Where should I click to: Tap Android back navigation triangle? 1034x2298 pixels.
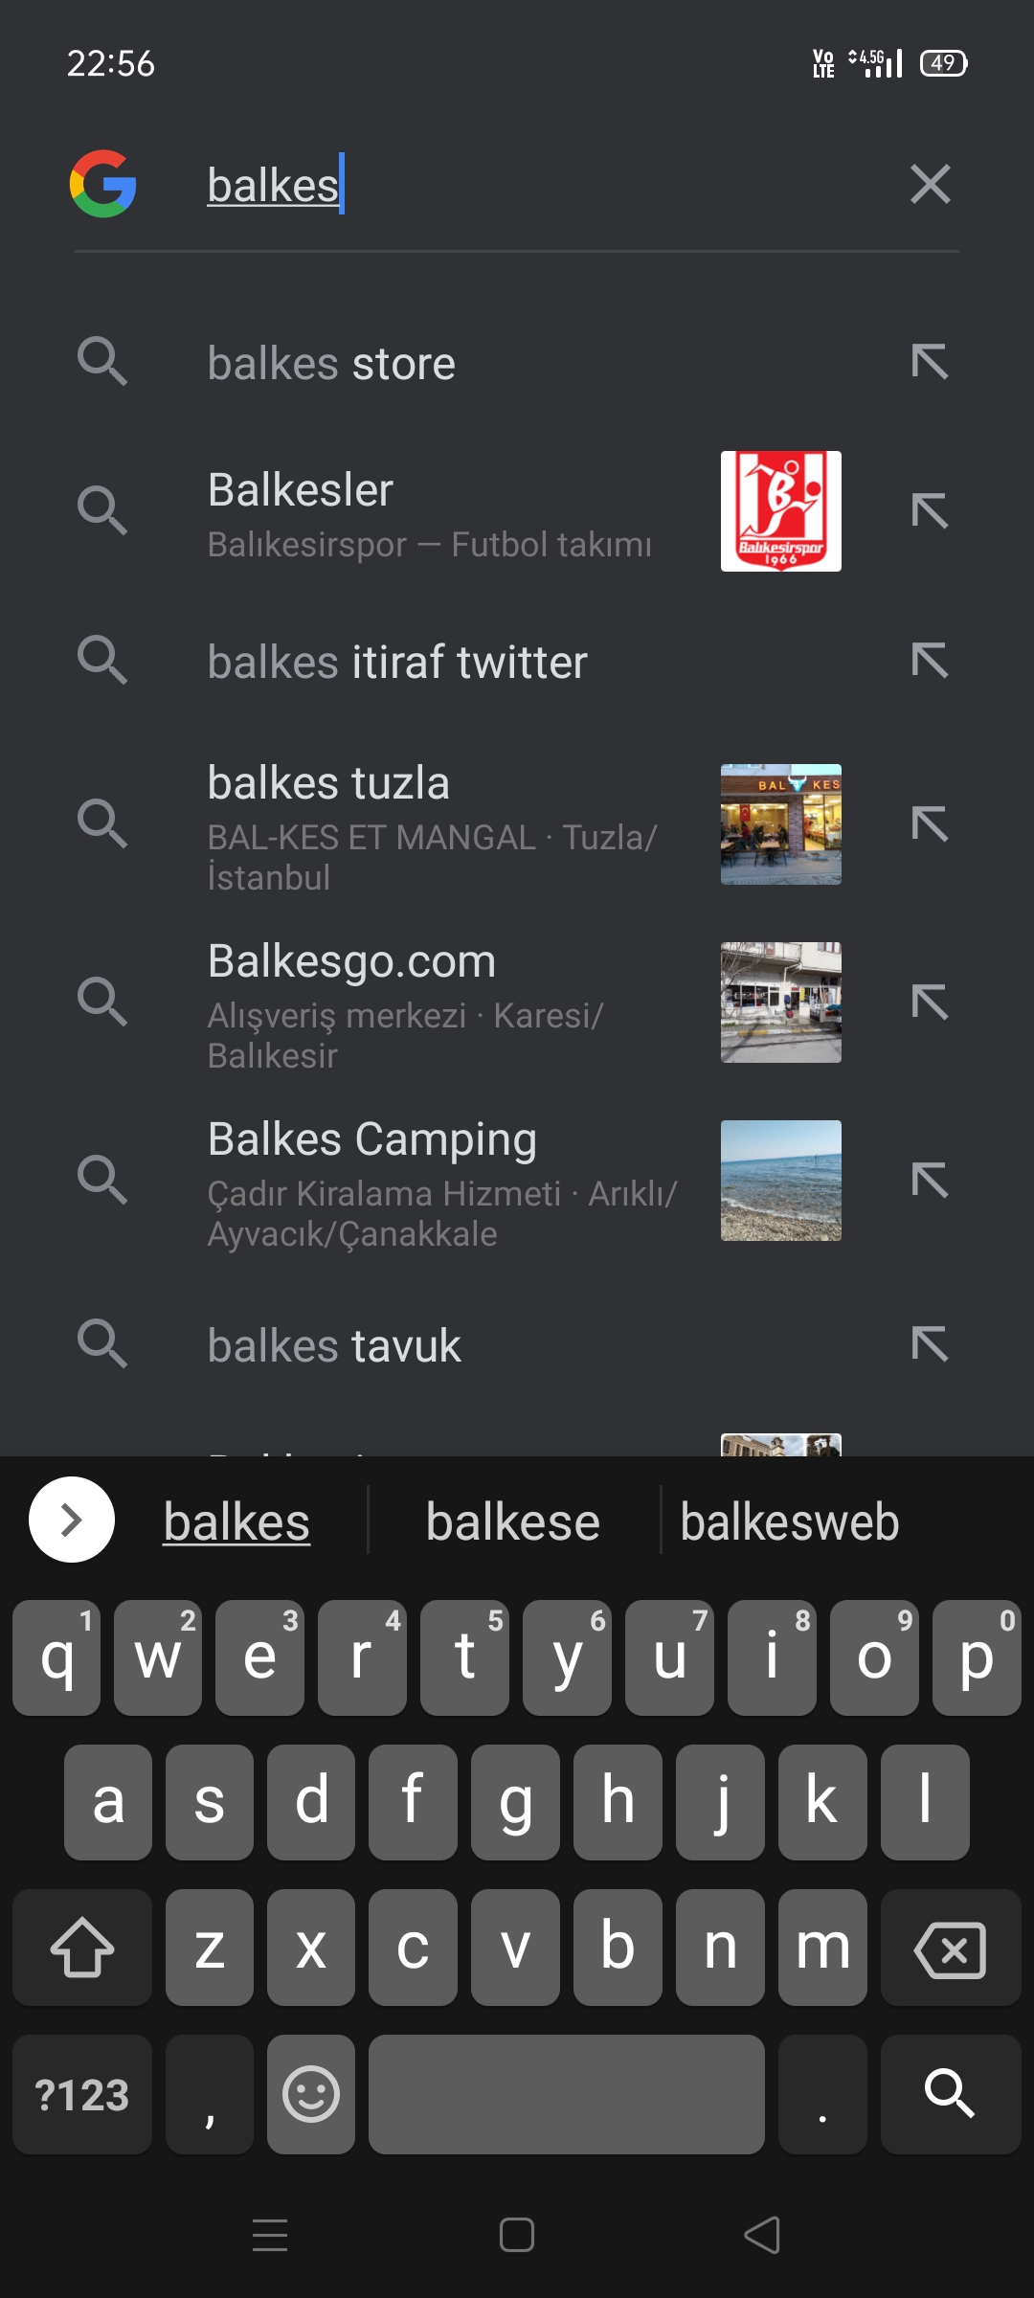(762, 2236)
